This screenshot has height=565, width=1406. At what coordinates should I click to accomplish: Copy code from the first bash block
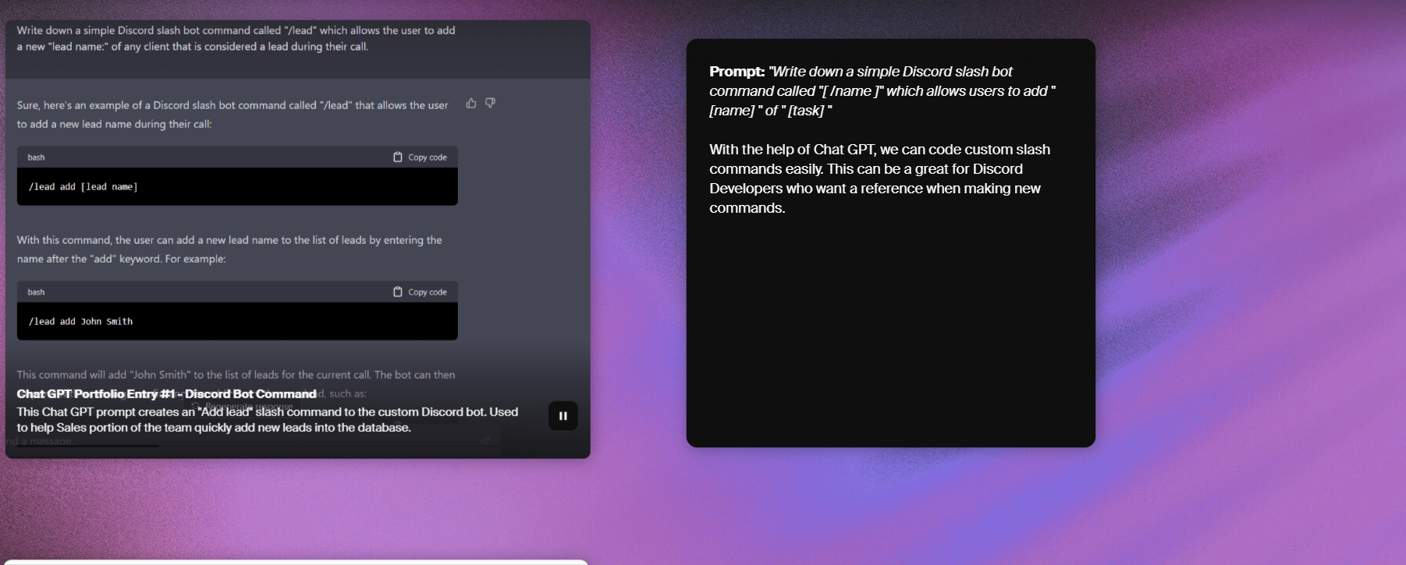pos(420,157)
